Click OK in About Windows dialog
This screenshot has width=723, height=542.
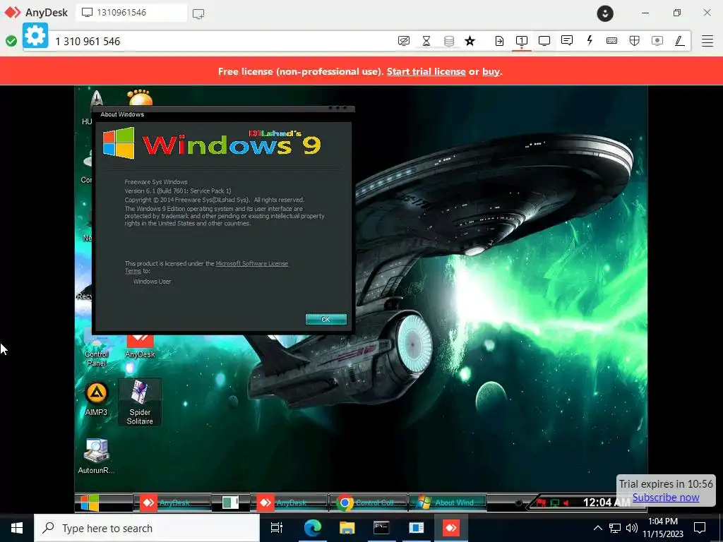pyautogui.click(x=326, y=320)
